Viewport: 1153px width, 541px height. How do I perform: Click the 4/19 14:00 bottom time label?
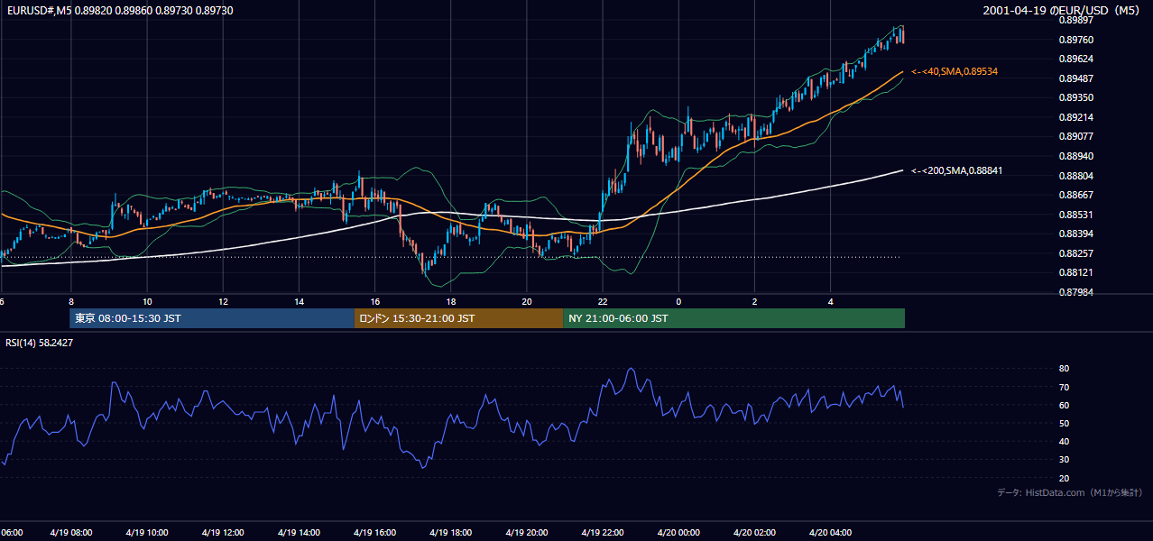pos(299,532)
